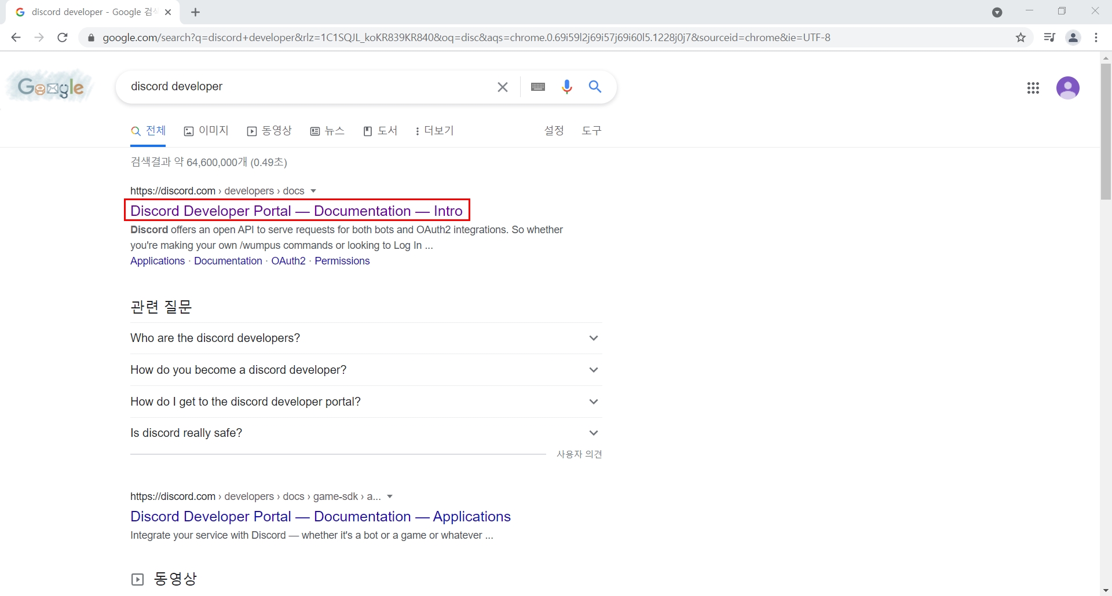Expand 'How do you become a discord developer?'

pos(366,370)
